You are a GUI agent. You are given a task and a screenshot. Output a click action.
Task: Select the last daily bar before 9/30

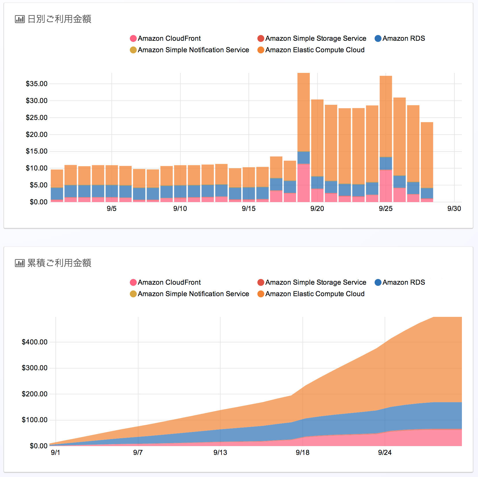click(427, 162)
